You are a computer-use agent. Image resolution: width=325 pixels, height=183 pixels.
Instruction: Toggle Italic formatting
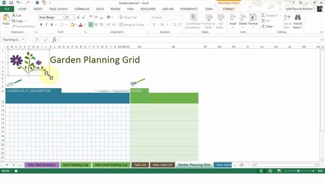click(x=46, y=25)
